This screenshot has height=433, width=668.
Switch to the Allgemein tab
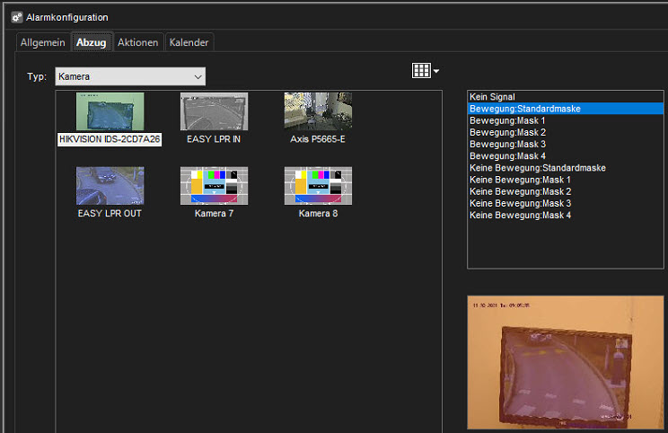(x=44, y=43)
